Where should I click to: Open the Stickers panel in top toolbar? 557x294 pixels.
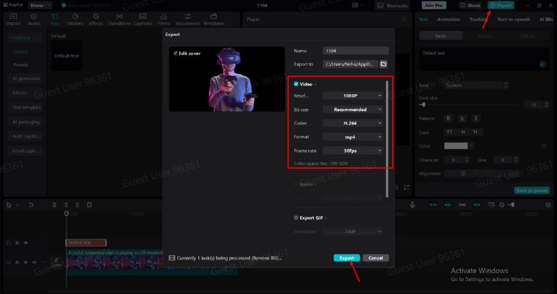(75, 19)
